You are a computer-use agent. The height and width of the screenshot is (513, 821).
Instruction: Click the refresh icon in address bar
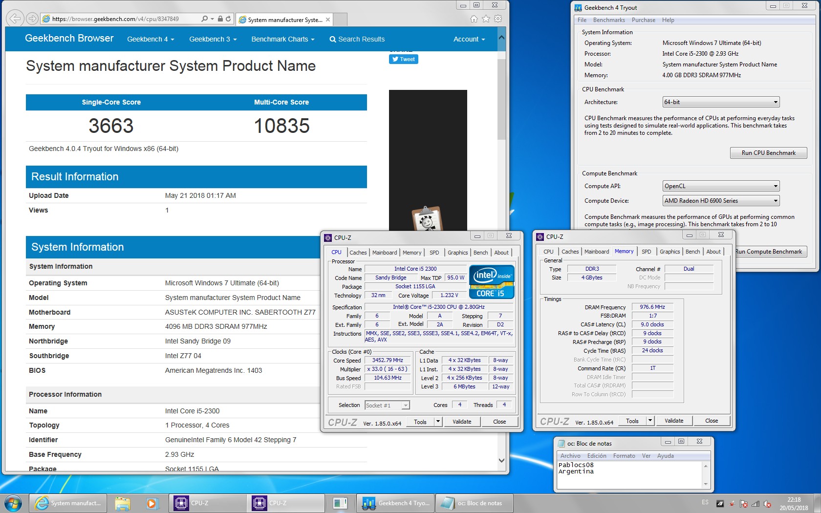coord(228,19)
